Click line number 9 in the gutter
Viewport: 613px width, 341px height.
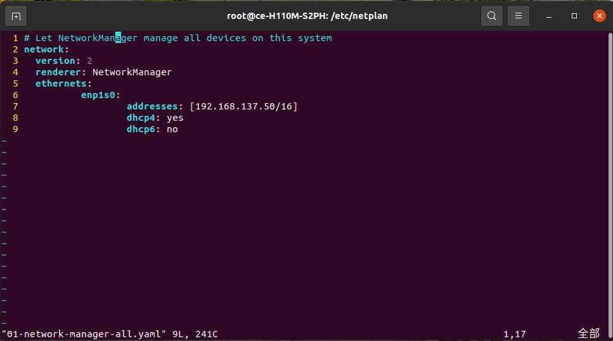pos(15,129)
